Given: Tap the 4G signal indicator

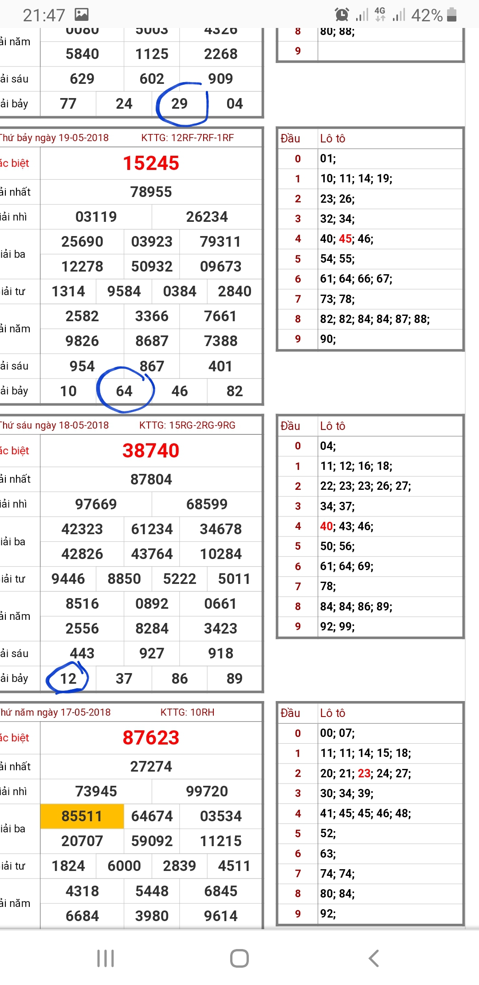Looking at the screenshot, I should (380, 15).
